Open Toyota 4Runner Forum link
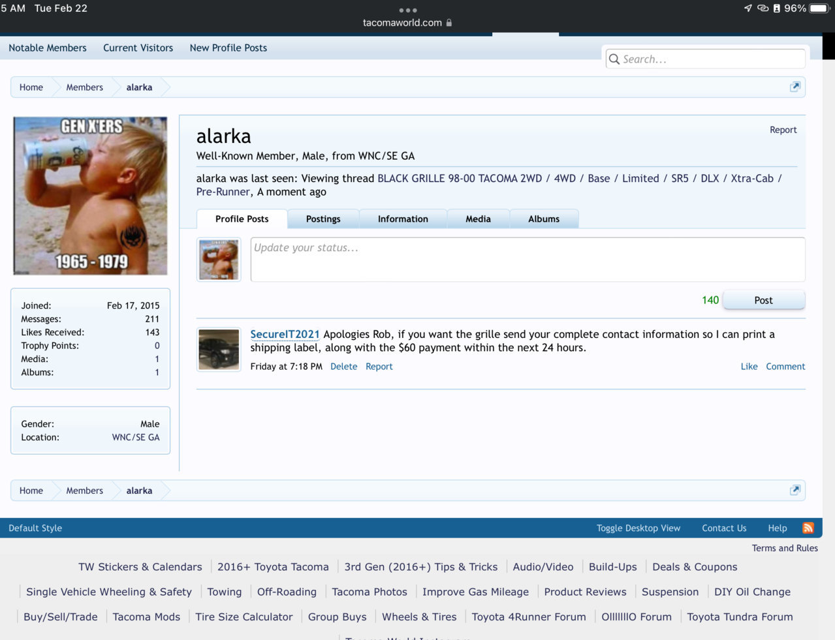This screenshot has width=835, height=640. point(529,617)
